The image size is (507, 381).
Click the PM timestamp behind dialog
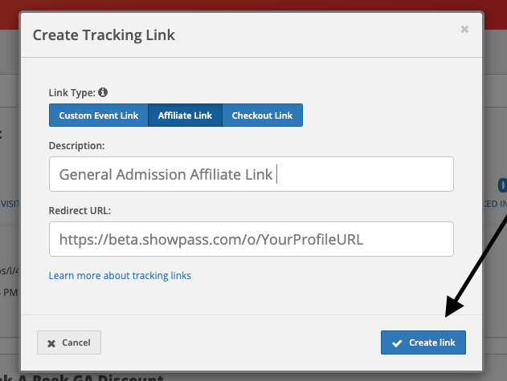9,293
